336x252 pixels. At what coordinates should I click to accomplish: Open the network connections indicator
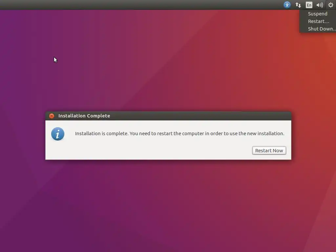point(298,5)
